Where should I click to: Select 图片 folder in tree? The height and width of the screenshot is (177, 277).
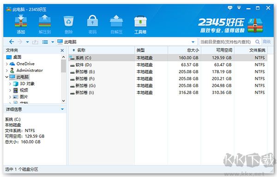(24, 97)
